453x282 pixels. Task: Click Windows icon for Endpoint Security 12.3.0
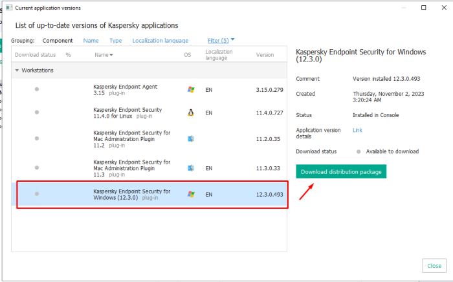click(190, 194)
